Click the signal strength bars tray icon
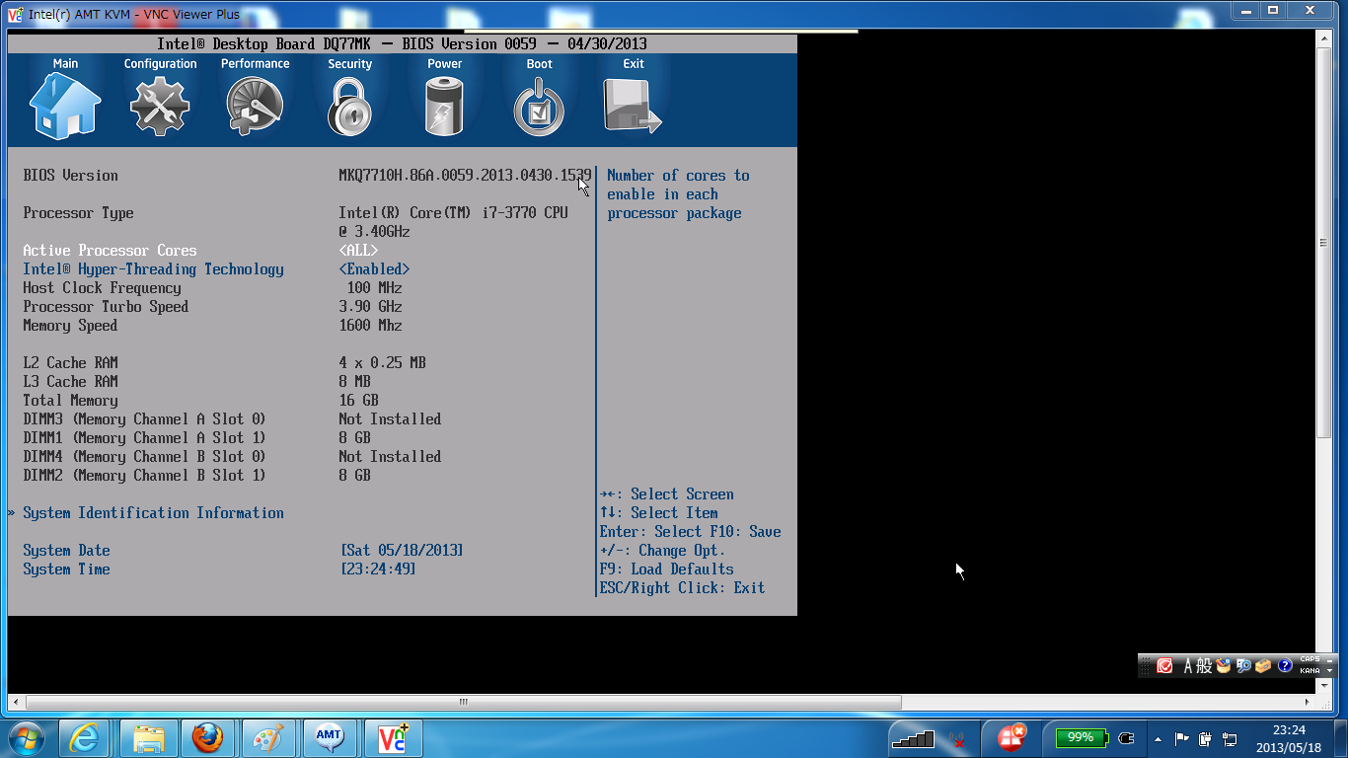 [912, 738]
